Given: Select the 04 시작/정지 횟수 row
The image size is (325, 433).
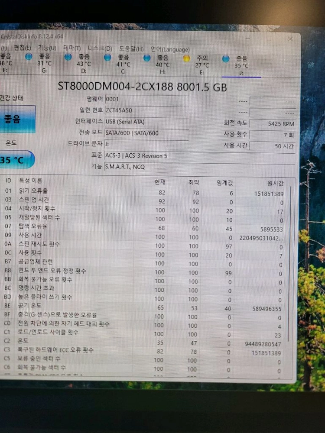Looking at the screenshot, I should [145, 210].
